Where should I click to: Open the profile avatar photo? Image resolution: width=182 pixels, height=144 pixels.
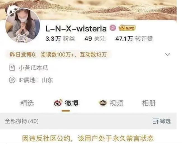pos(23,26)
